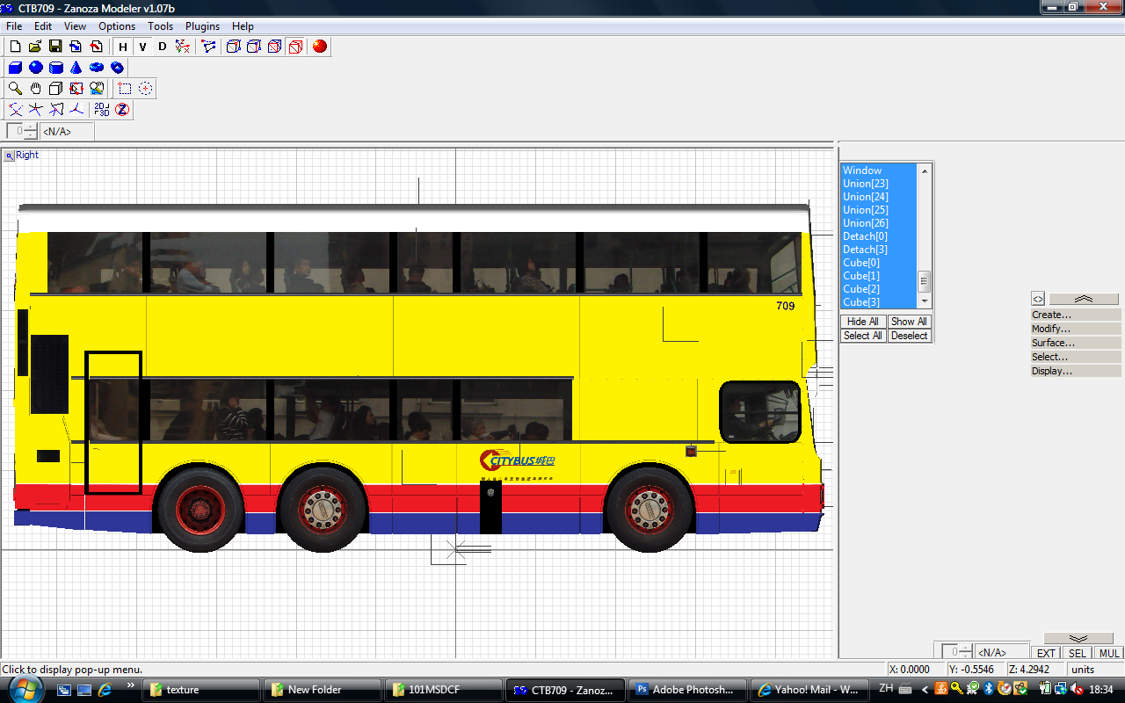Open the Options menu
The image size is (1125, 703).
tap(117, 26)
